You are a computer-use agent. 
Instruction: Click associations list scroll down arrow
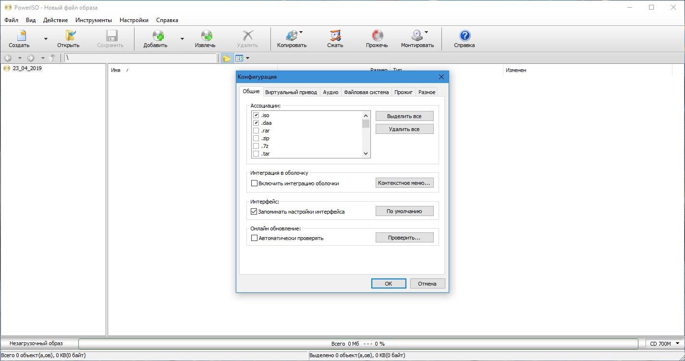coord(366,154)
